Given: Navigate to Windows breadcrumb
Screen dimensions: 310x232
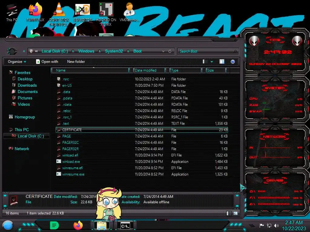Looking at the screenshot, I should click(x=86, y=51).
